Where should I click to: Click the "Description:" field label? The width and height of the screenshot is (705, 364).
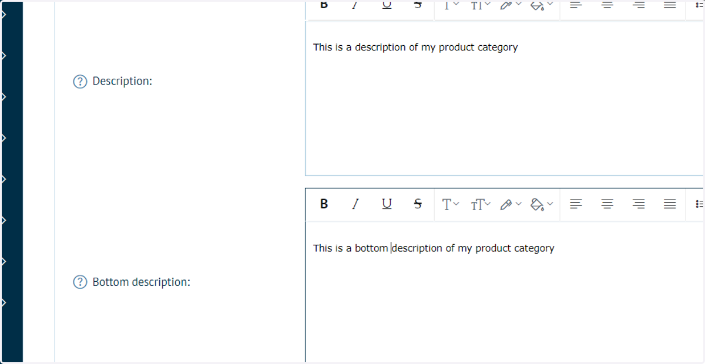122,82
